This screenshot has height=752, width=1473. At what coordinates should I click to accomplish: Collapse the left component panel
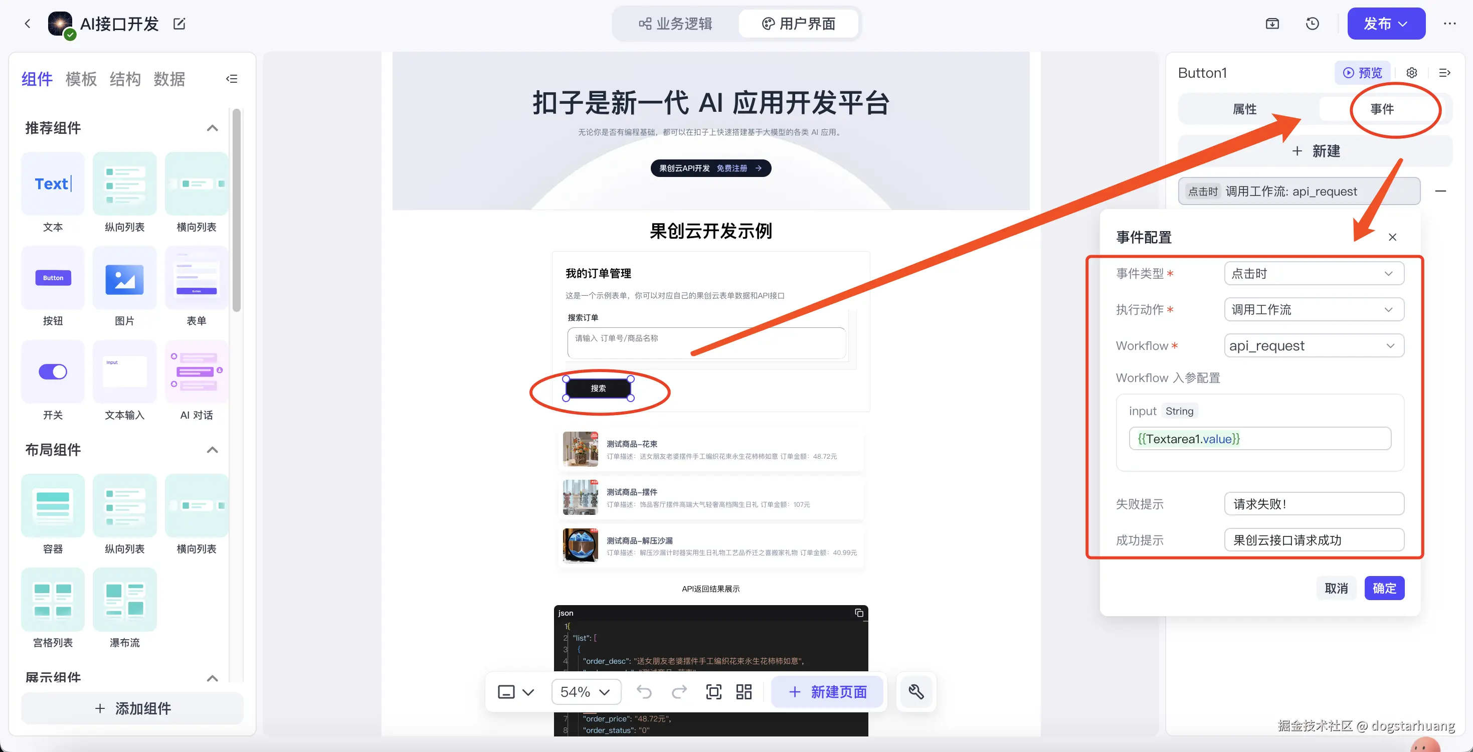[232, 79]
